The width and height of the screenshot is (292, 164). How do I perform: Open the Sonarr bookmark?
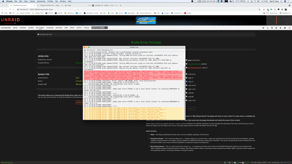pyautogui.click(x=119, y=13)
